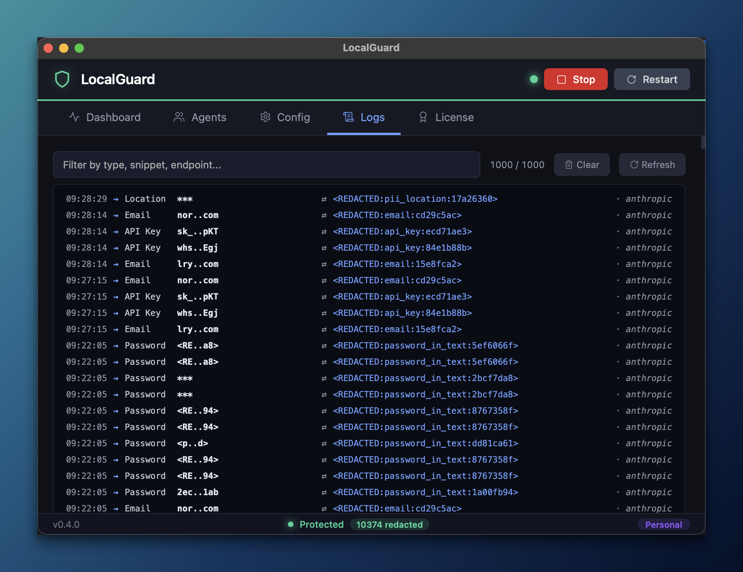This screenshot has height=572, width=743.
Task: Switch to the Agents tab
Action: (x=200, y=117)
